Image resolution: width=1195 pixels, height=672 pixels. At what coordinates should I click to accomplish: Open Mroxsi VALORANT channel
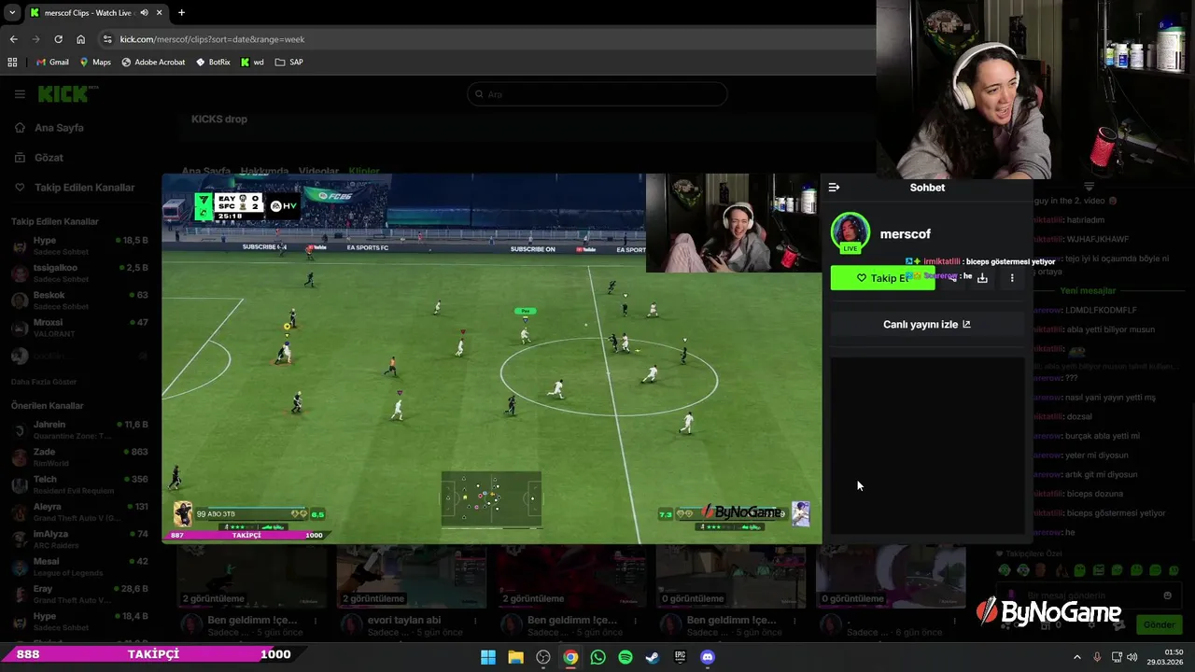tap(79, 328)
